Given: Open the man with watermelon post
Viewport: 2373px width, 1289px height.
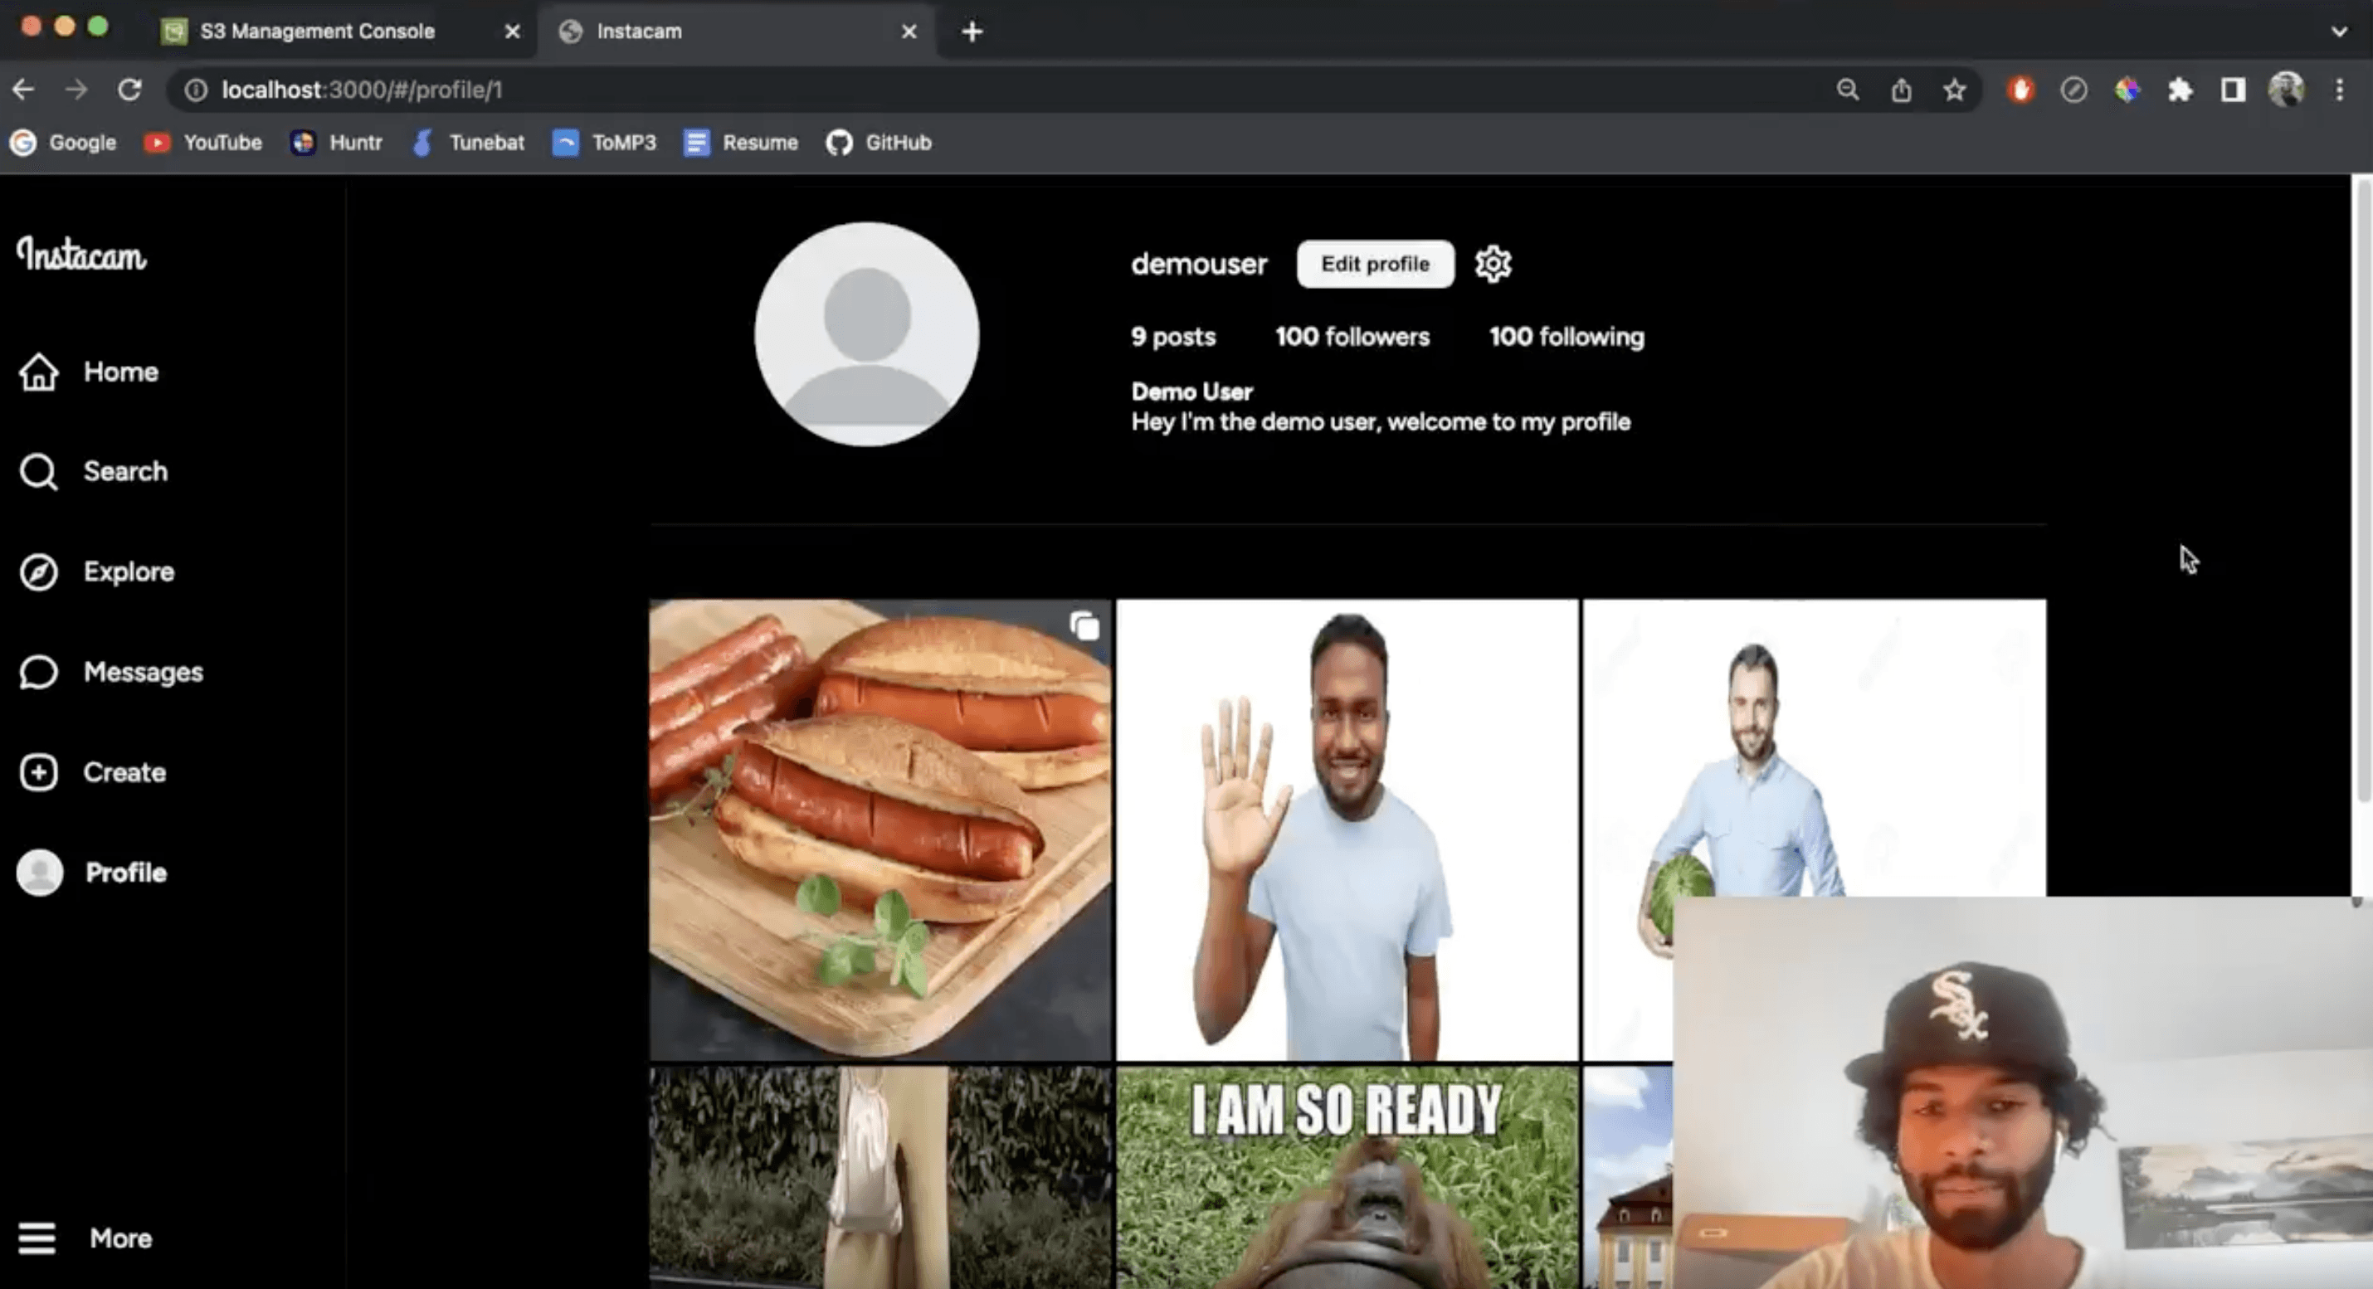Looking at the screenshot, I should point(1814,747).
